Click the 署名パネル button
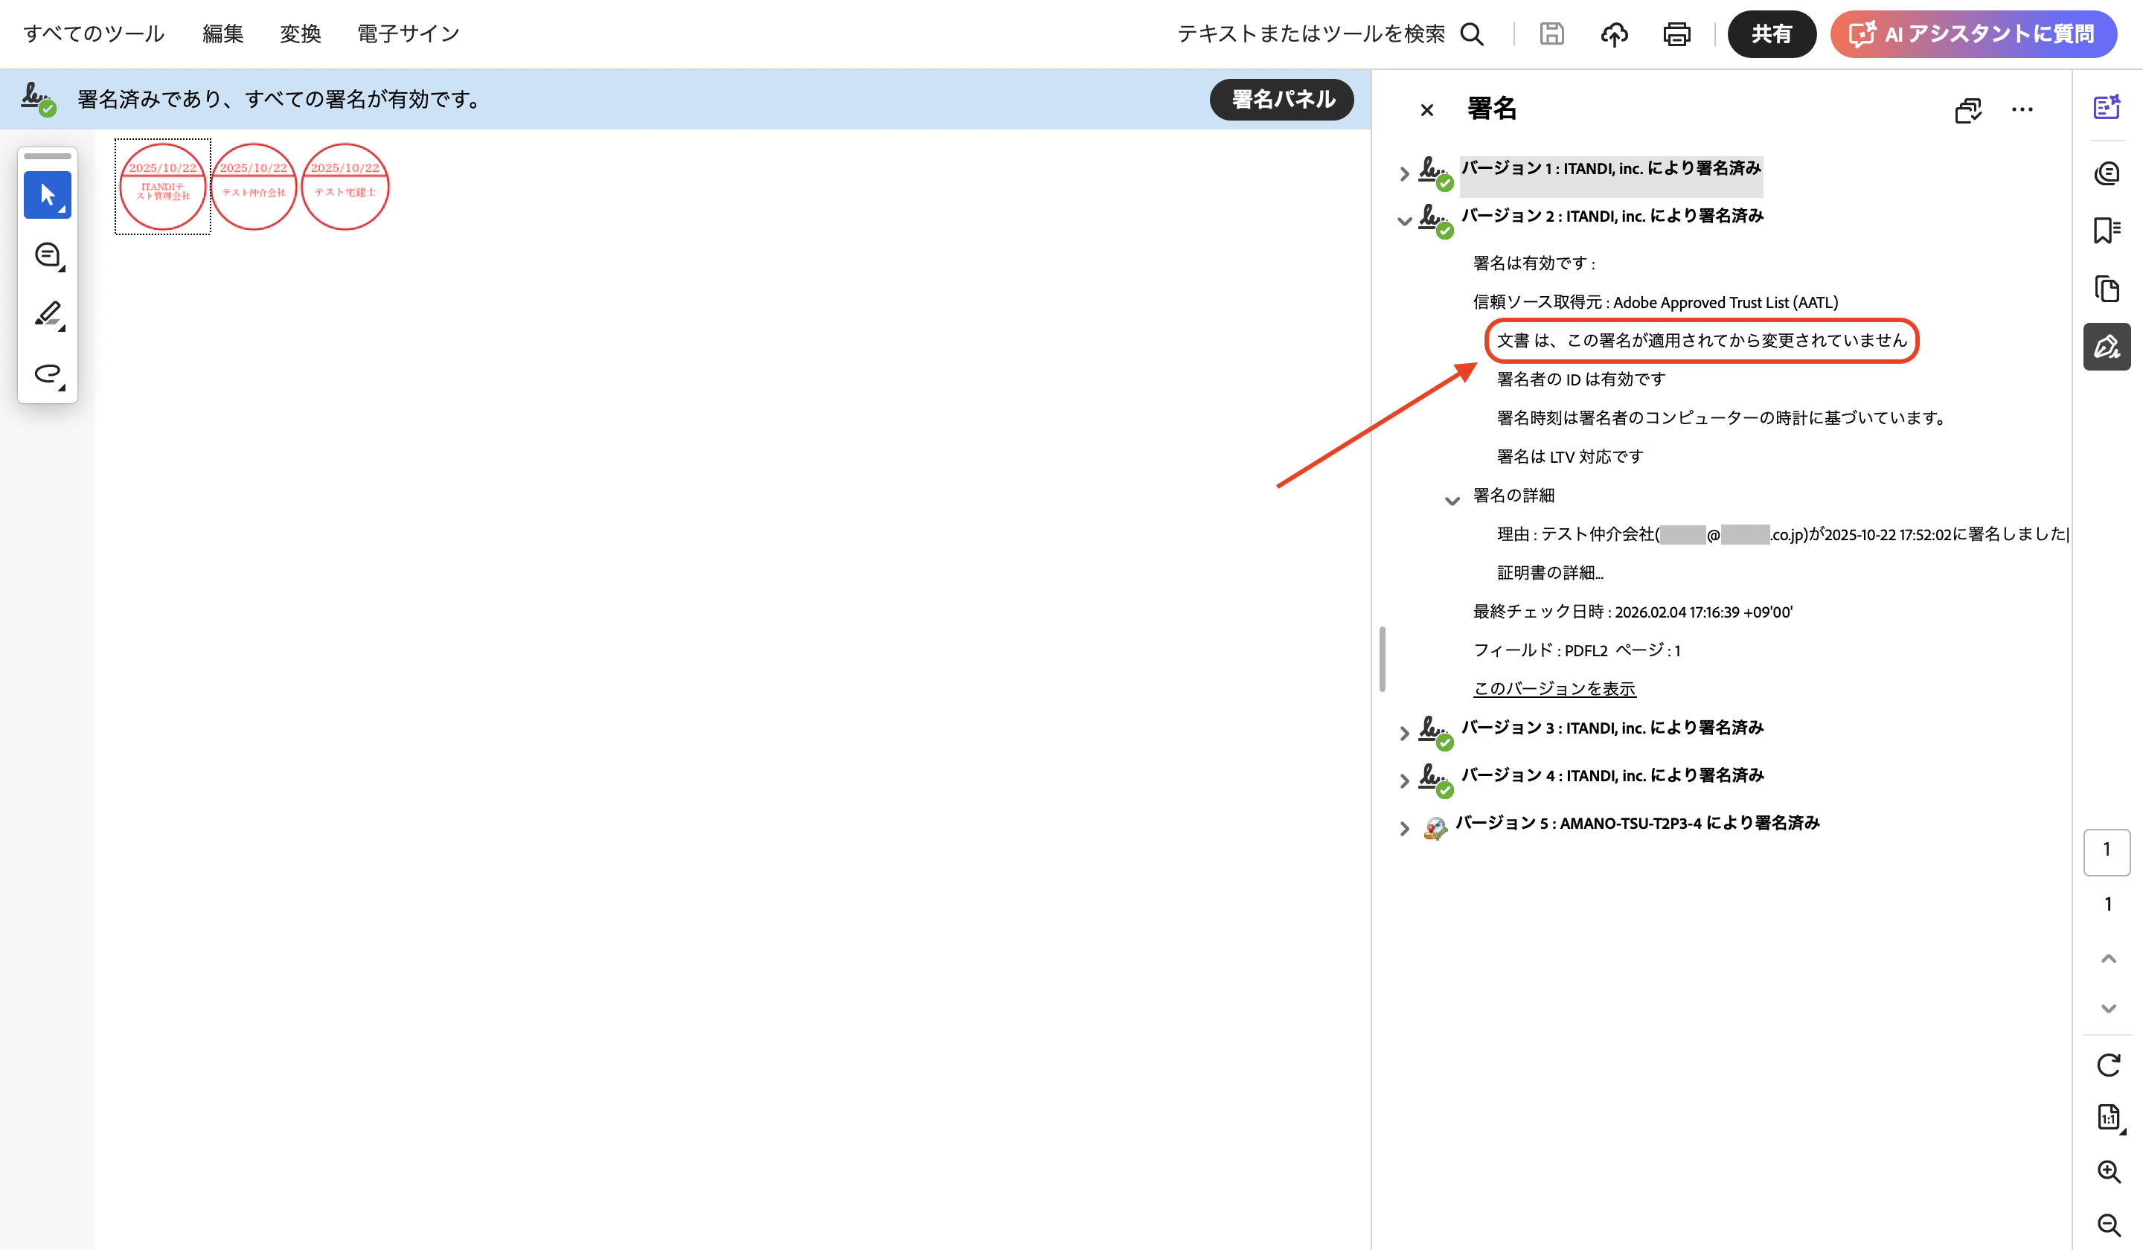Image resolution: width=2143 pixels, height=1250 pixels. click(x=1281, y=100)
